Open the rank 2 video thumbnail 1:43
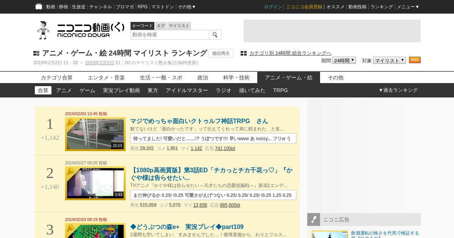This screenshot has width=454, height=238. (95, 183)
